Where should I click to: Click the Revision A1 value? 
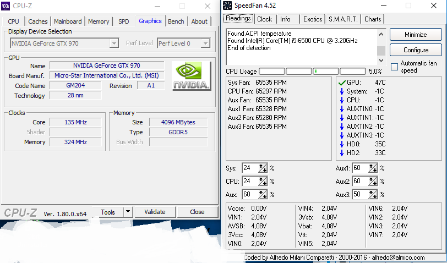(x=151, y=85)
